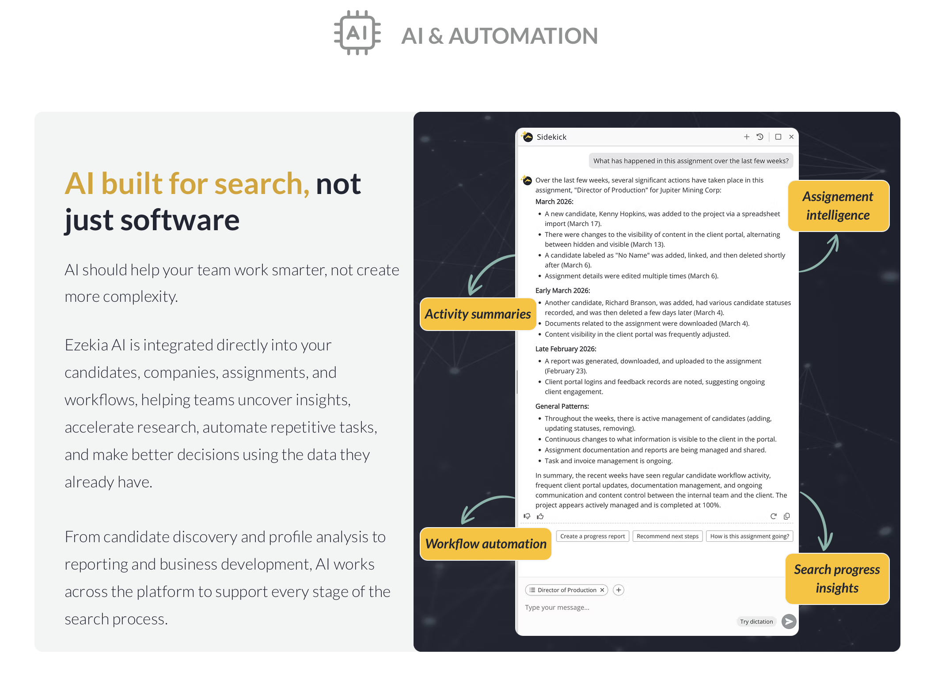Click the thumbs down feedback icon
The height and width of the screenshot is (688, 938).
pos(527,516)
